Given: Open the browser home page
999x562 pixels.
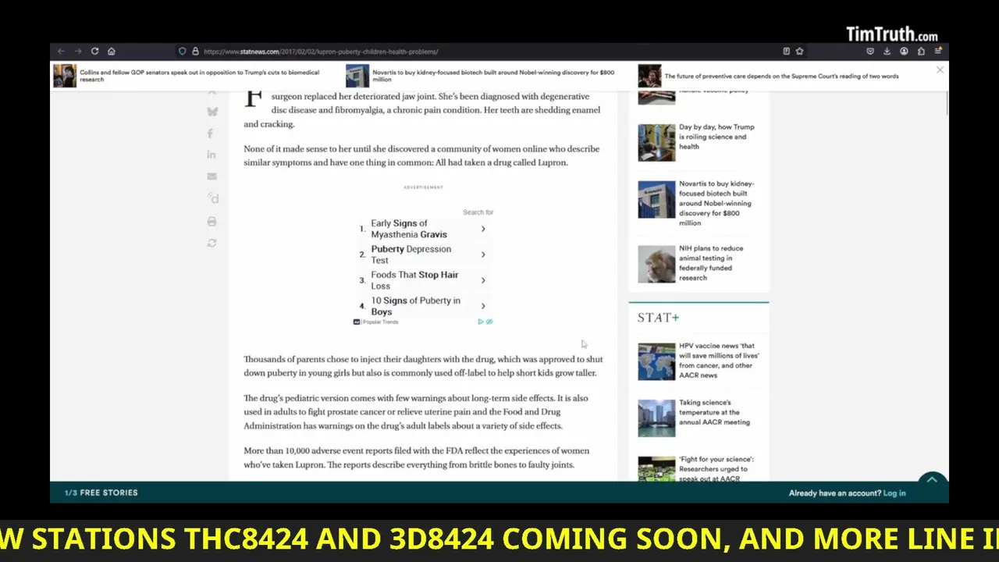Looking at the screenshot, I should coord(112,52).
